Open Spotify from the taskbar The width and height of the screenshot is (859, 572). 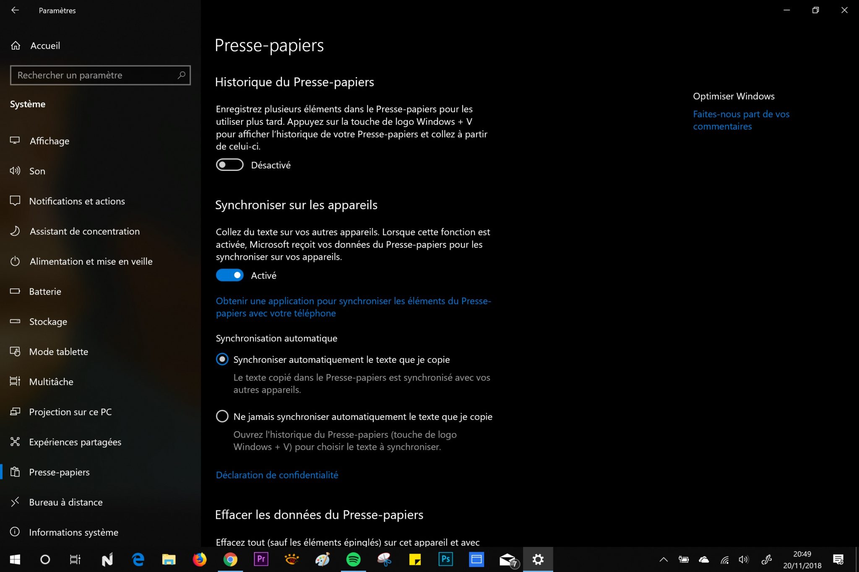coord(353,559)
